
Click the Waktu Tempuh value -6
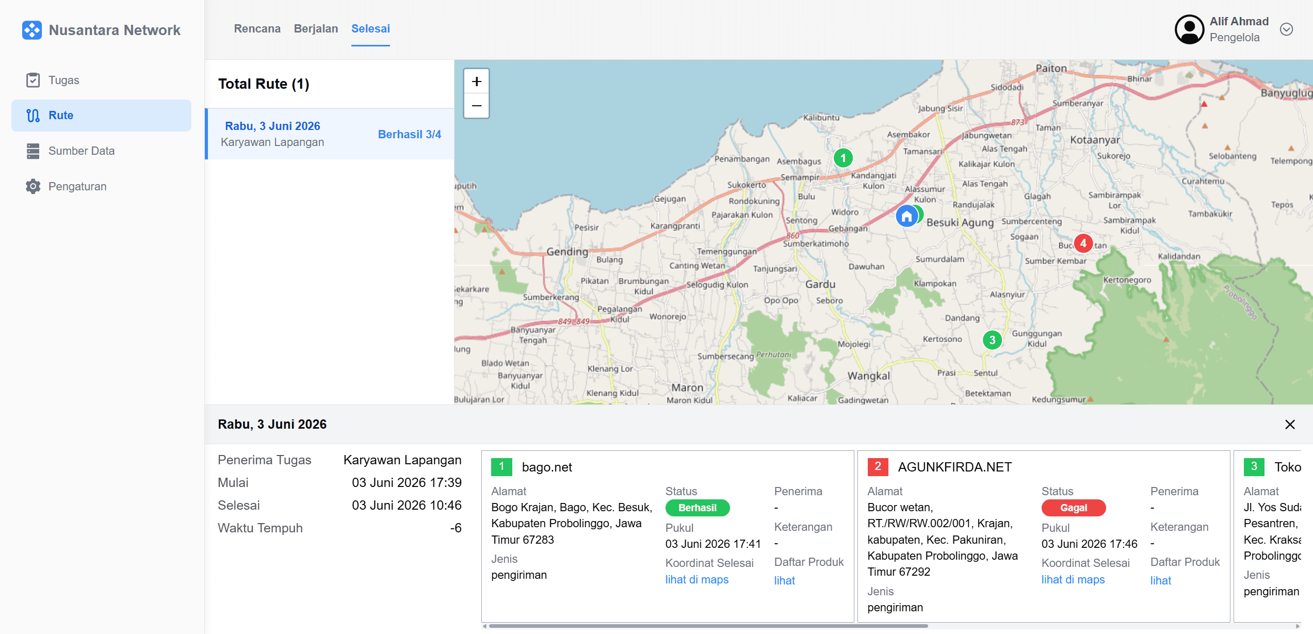pyautogui.click(x=456, y=528)
